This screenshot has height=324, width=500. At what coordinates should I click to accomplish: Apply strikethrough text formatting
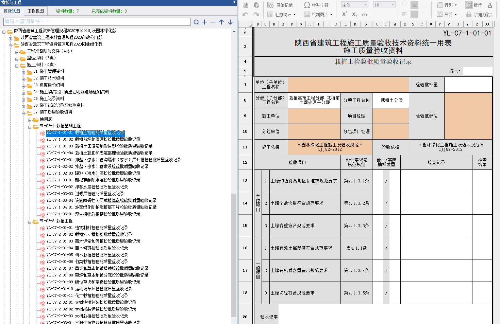click(x=365, y=15)
